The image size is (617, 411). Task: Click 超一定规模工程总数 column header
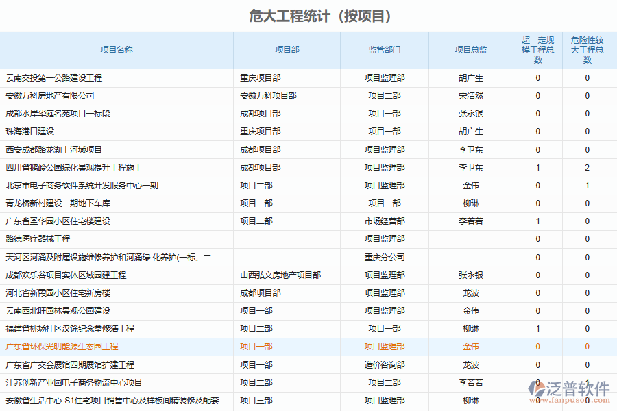click(537, 50)
